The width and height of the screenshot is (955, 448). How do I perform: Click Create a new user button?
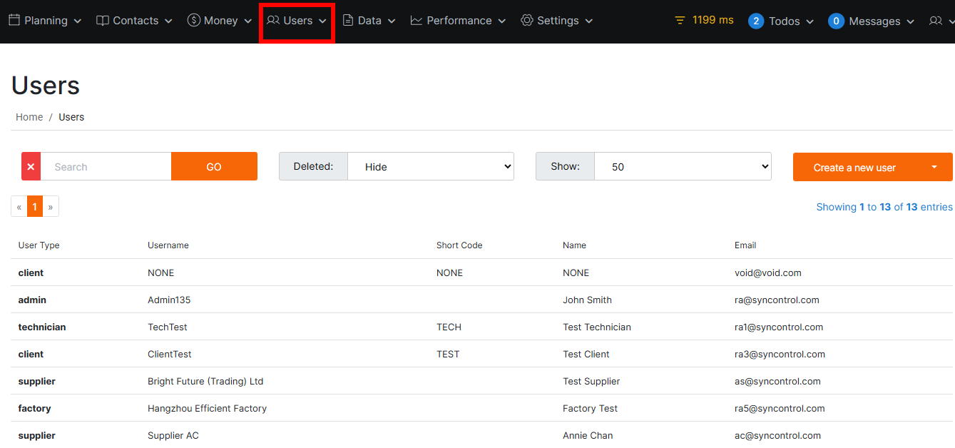tap(854, 167)
